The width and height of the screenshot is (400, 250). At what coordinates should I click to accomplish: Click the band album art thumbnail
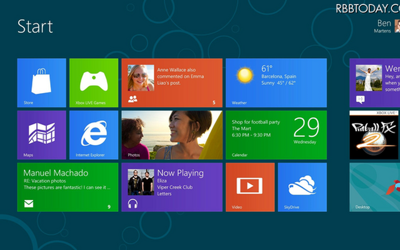[x=141, y=182]
